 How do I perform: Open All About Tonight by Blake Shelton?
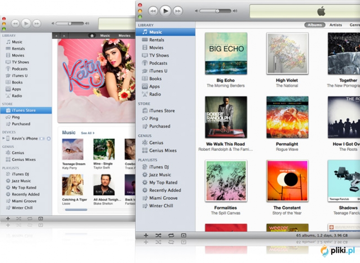(x=104, y=185)
